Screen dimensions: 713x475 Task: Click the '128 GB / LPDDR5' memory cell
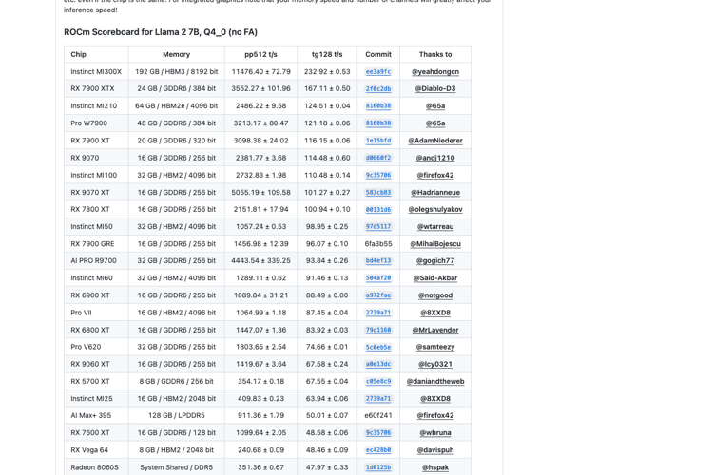coord(177,415)
